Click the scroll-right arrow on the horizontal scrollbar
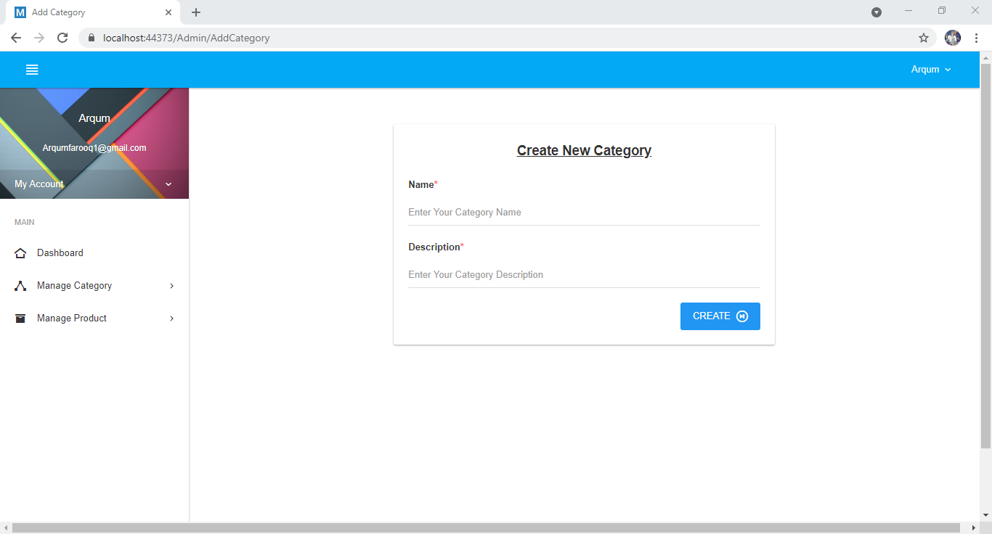The width and height of the screenshot is (992, 534). click(975, 528)
